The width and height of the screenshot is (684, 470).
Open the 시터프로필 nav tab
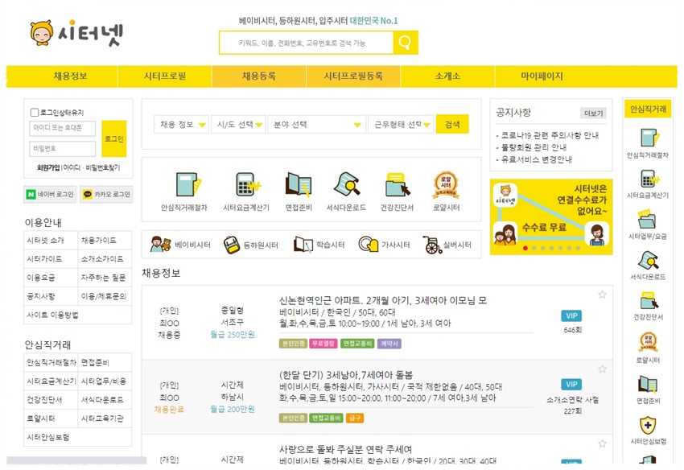coord(165,76)
